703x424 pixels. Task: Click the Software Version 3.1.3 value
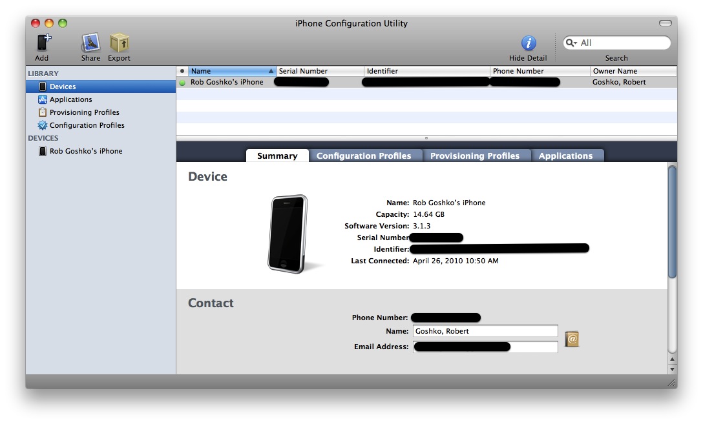(421, 226)
